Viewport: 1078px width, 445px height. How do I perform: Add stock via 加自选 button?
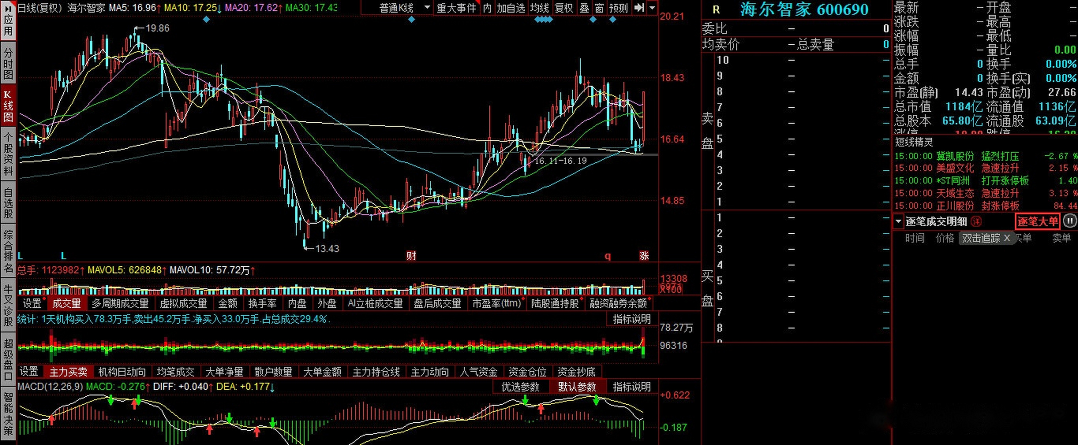pyautogui.click(x=511, y=8)
